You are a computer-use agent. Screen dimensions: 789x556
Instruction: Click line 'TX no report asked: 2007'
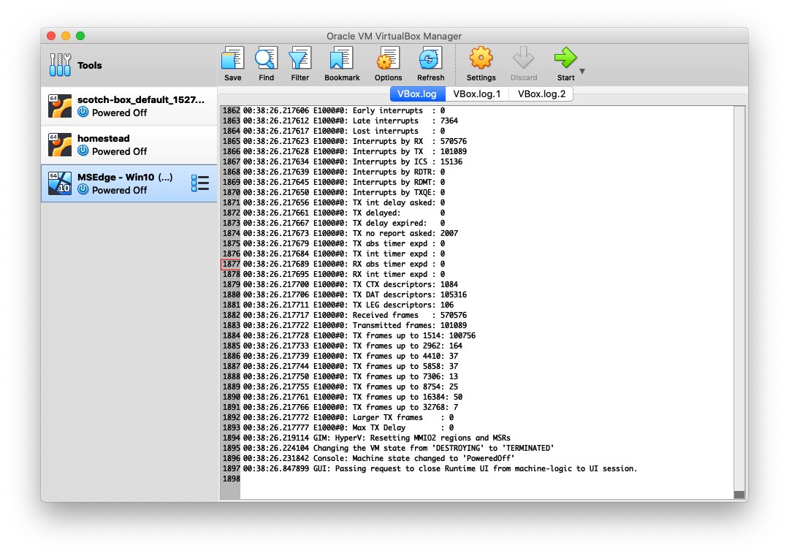coord(351,234)
